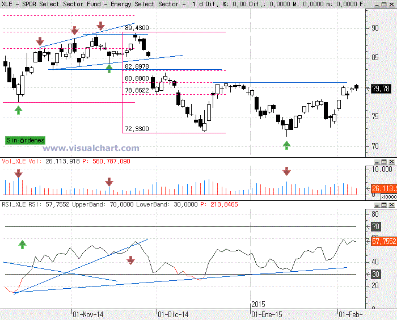The width and height of the screenshot is (397, 320).
Task: Click the RSI upper band tag 70
Action: pyautogui.click(x=375, y=226)
